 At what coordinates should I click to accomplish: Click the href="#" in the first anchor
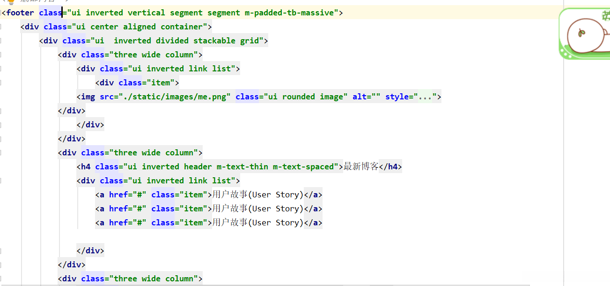pos(128,195)
